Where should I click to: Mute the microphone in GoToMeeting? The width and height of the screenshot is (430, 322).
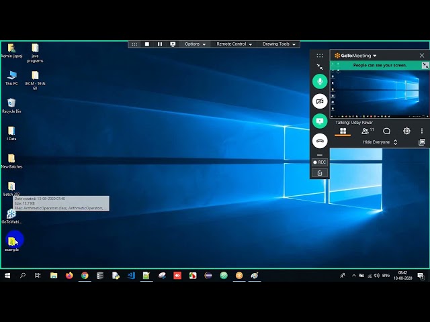point(320,81)
